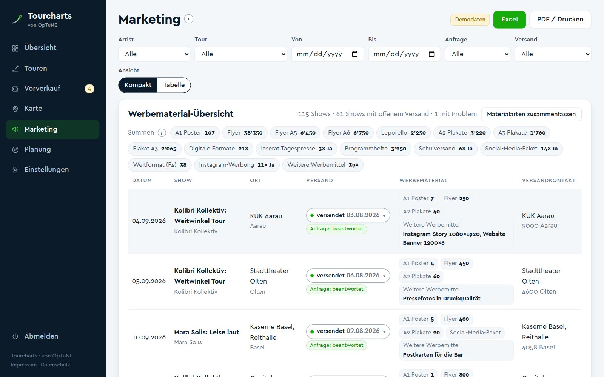Click the Abmelden power icon
The height and width of the screenshot is (377, 604).
pyautogui.click(x=15, y=336)
